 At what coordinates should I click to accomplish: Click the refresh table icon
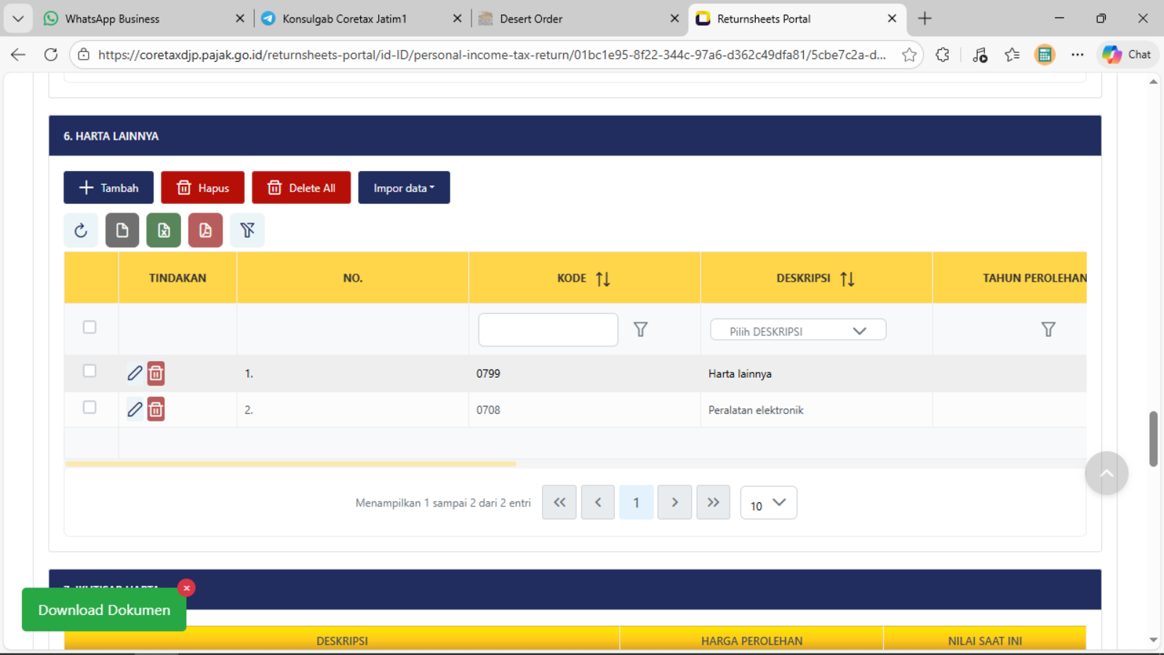[81, 231]
